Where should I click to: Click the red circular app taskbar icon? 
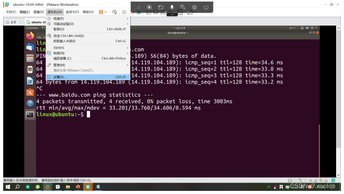pos(78,187)
